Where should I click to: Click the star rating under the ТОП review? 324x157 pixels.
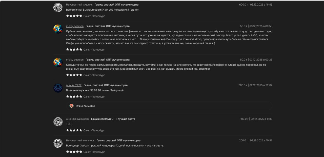tap(74, 130)
